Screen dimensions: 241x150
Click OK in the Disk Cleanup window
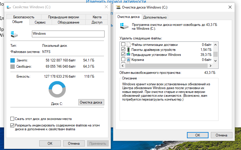(x=198, y=135)
